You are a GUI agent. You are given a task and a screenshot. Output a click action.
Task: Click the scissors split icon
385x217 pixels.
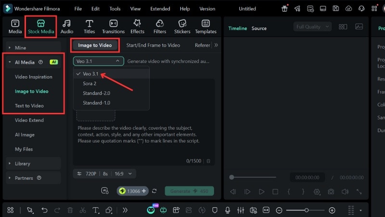click(x=83, y=210)
